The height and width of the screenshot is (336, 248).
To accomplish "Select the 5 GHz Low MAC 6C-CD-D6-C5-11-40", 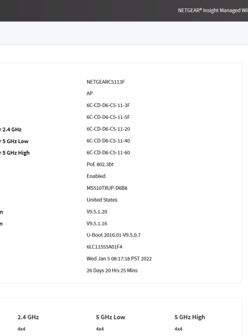I will [108, 141].
